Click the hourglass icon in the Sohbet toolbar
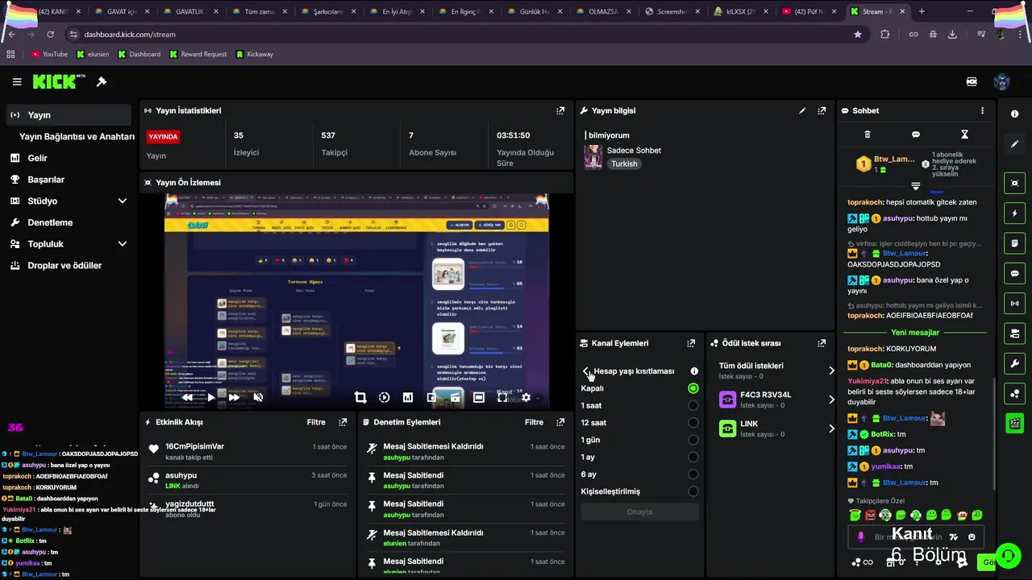The width and height of the screenshot is (1032, 580). [964, 135]
